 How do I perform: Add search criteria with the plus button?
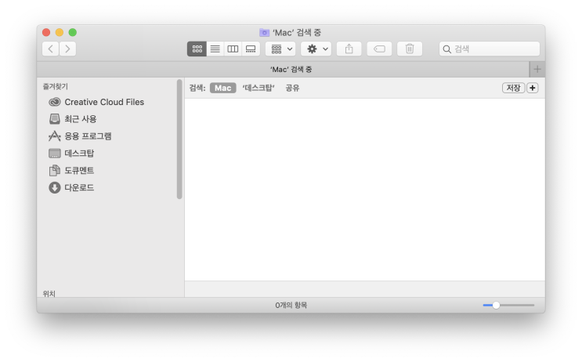click(x=533, y=88)
